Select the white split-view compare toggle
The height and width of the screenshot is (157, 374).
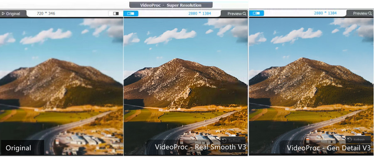pos(116,14)
